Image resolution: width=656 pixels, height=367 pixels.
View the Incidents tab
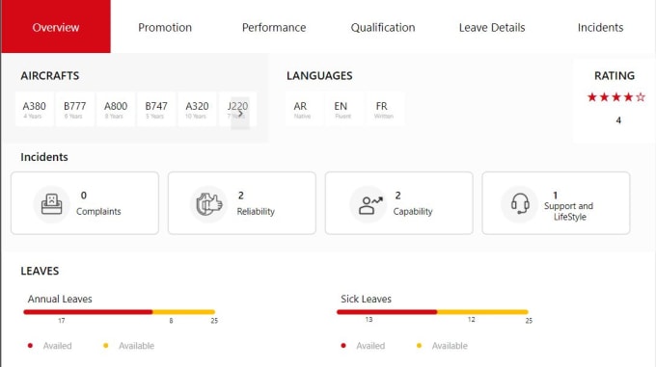[x=600, y=28]
